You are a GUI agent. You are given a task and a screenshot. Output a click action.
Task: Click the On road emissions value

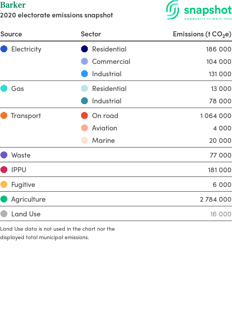tap(216, 116)
